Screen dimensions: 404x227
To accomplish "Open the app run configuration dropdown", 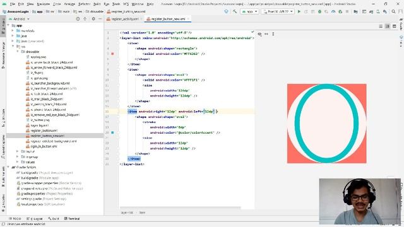I will coord(249,11).
